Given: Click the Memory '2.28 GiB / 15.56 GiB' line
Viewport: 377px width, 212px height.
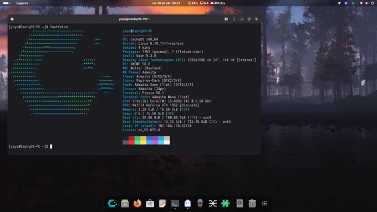Looking at the screenshot, I should click(156, 109).
